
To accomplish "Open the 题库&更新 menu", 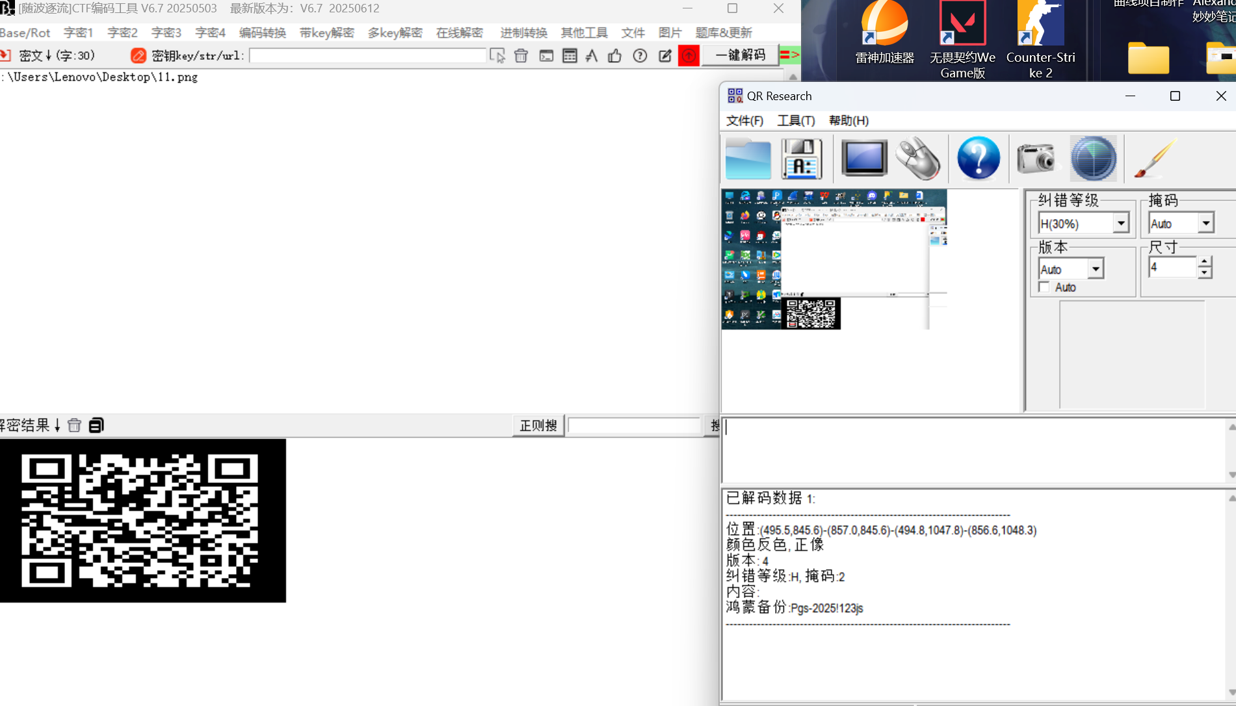I will pos(724,33).
